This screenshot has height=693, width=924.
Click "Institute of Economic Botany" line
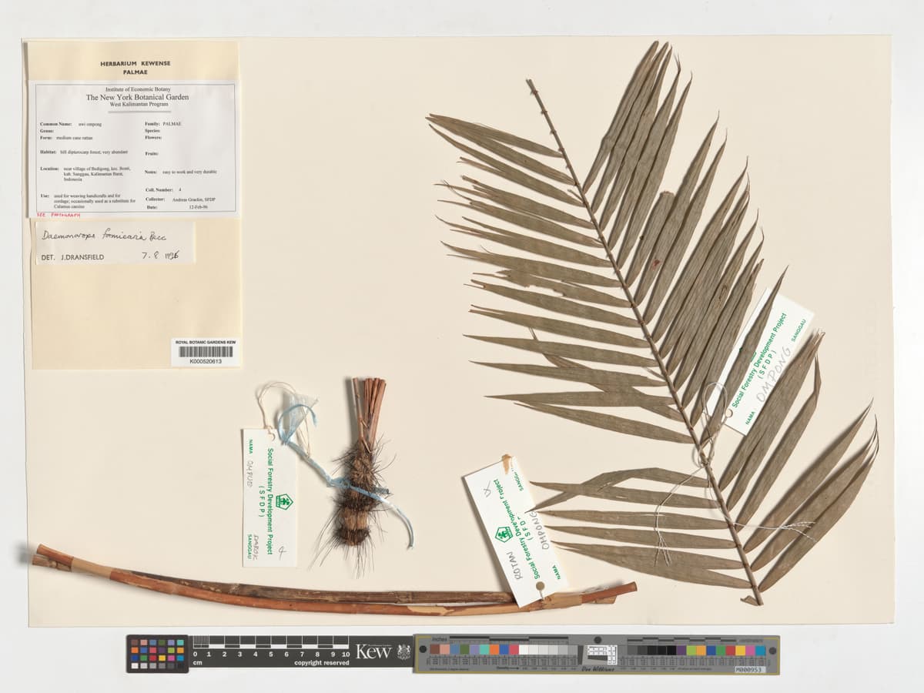(137, 90)
